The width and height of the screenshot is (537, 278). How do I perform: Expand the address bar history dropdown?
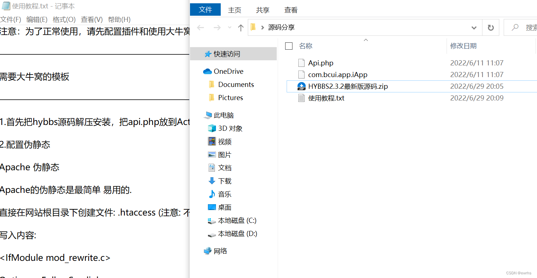tap(474, 27)
